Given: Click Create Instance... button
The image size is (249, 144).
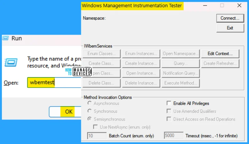Looking at the screenshot, I should coord(141,63).
